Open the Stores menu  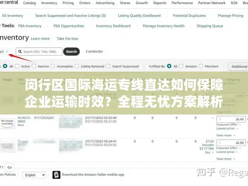pyautogui.click(x=125, y=3)
